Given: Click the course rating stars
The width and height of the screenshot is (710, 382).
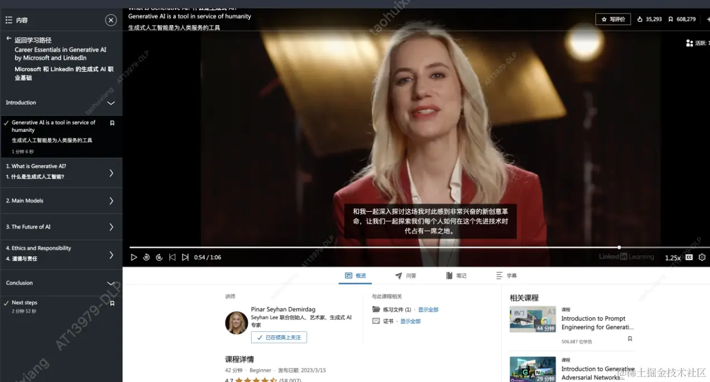Looking at the screenshot, I should [x=256, y=380].
